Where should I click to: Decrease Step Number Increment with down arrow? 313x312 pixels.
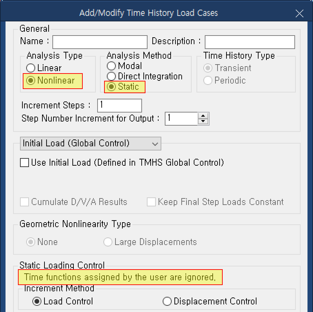(x=203, y=121)
